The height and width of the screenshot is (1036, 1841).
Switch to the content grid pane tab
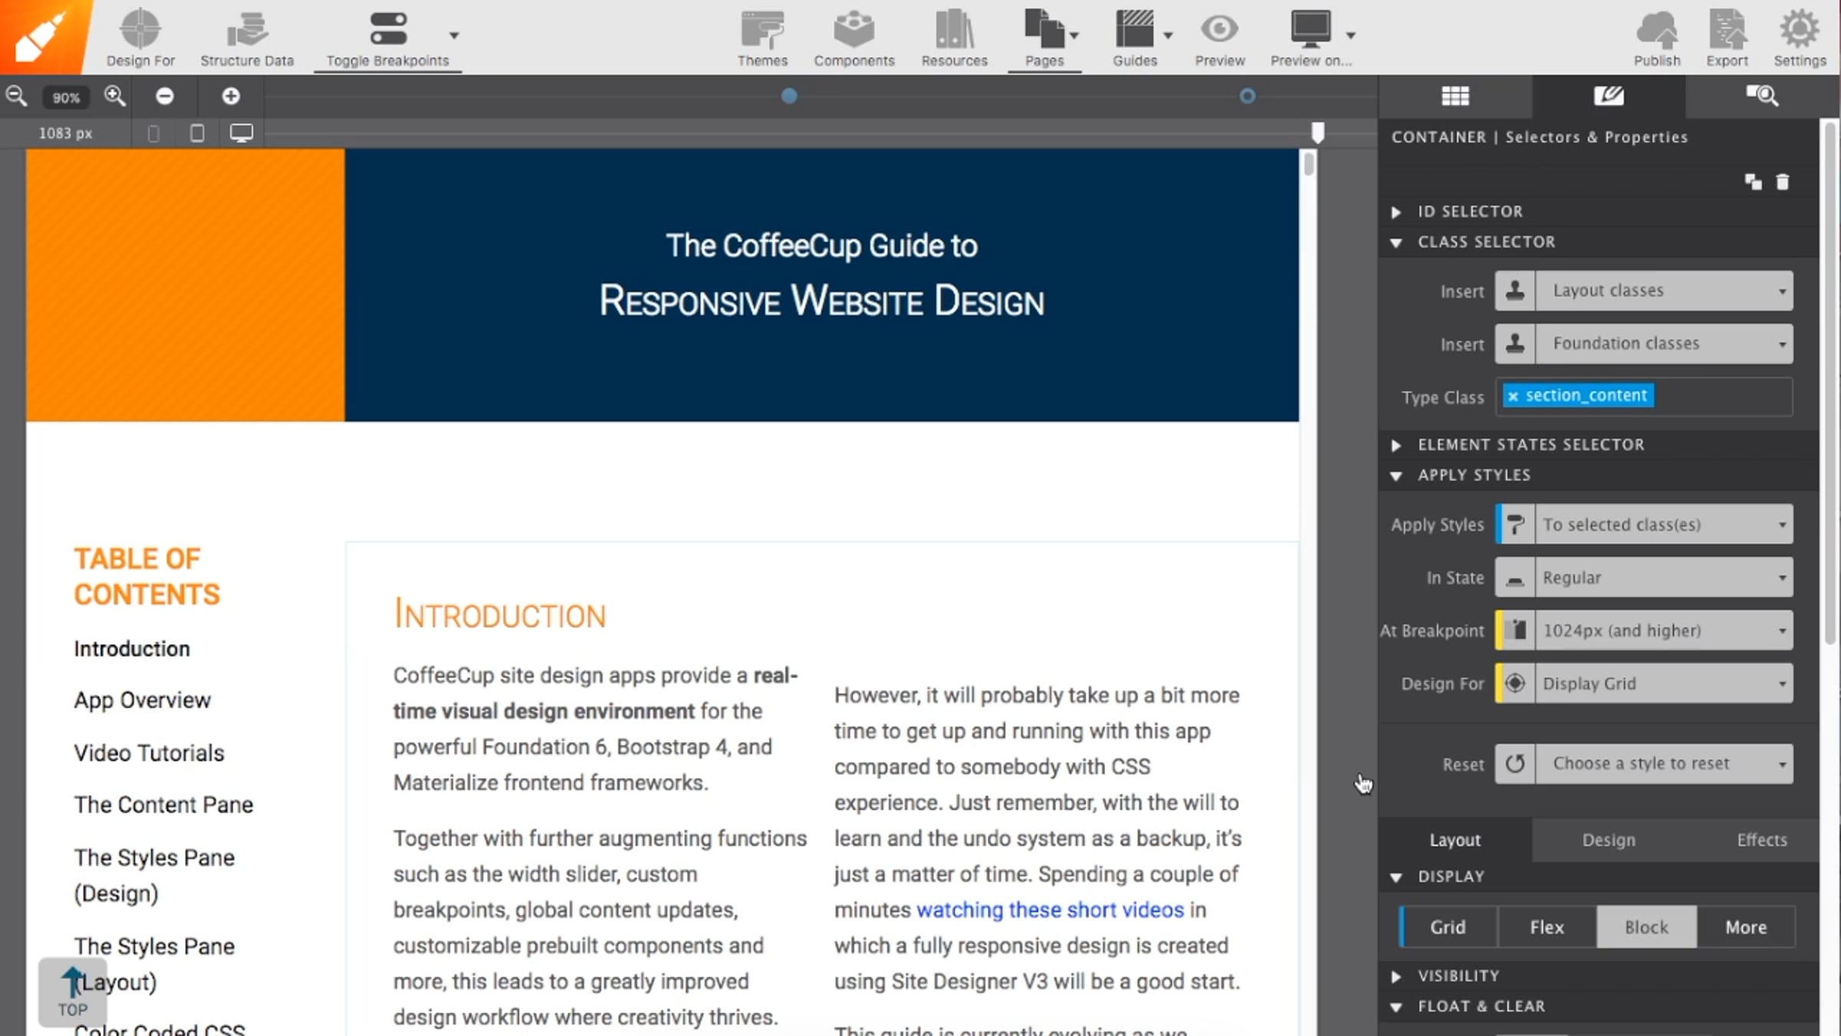point(1455,96)
